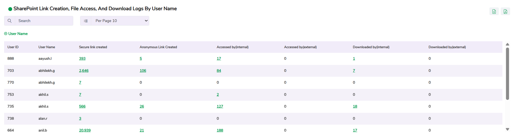The height and width of the screenshot is (137, 514).
Task: Click the vertical scrollbar thumb
Action: pos(507,74)
